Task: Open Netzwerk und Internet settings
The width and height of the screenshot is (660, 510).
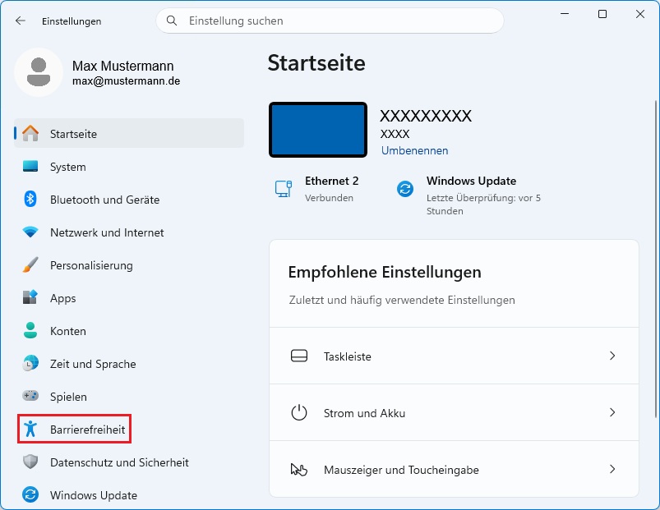Action: 129,232
